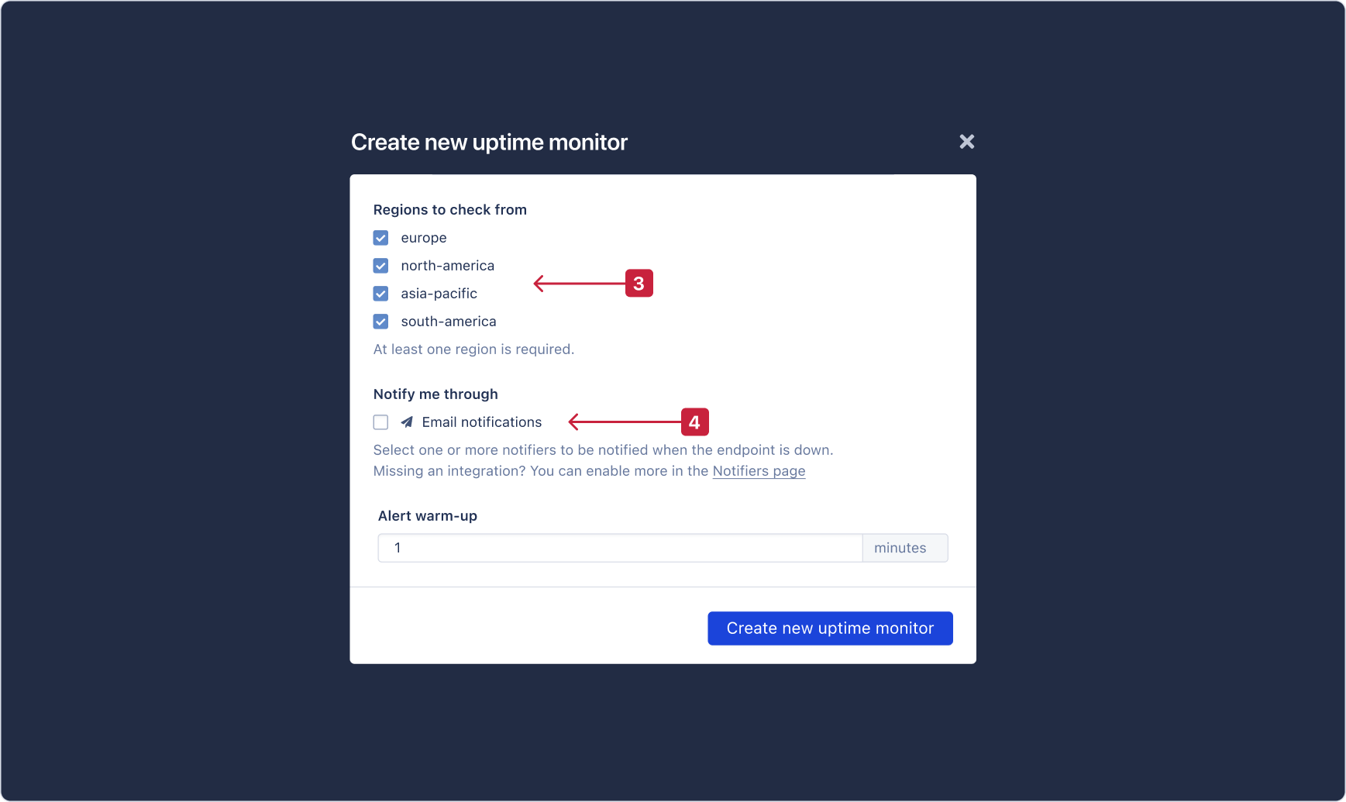Click the Alert warm-up label
The height and width of the screenshot is (802, 1346).
pyautogui.click(x=427, y=515)
